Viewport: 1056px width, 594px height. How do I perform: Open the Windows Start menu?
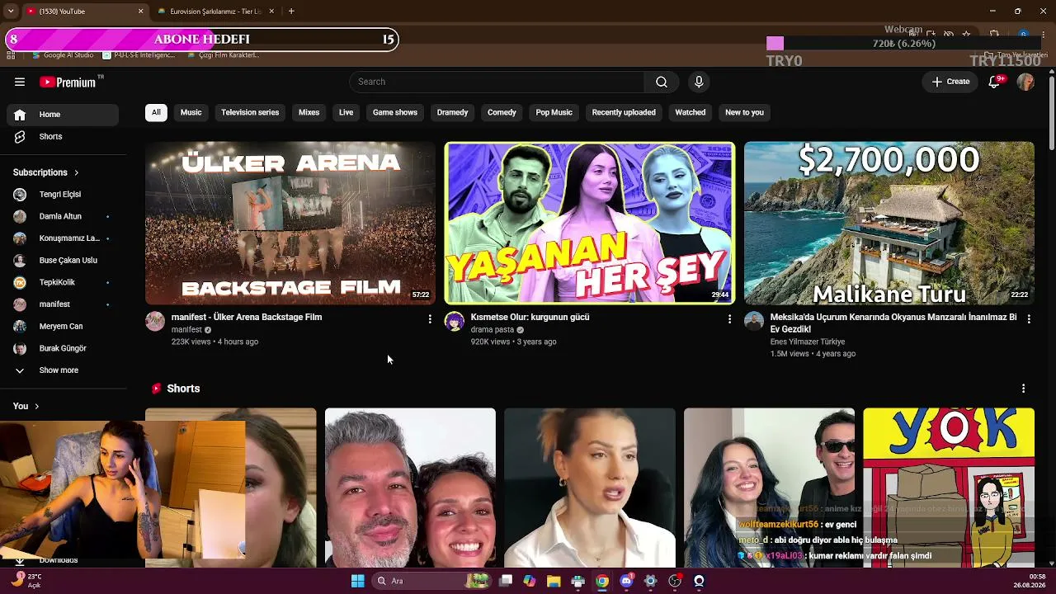click(x=357, y=581)
